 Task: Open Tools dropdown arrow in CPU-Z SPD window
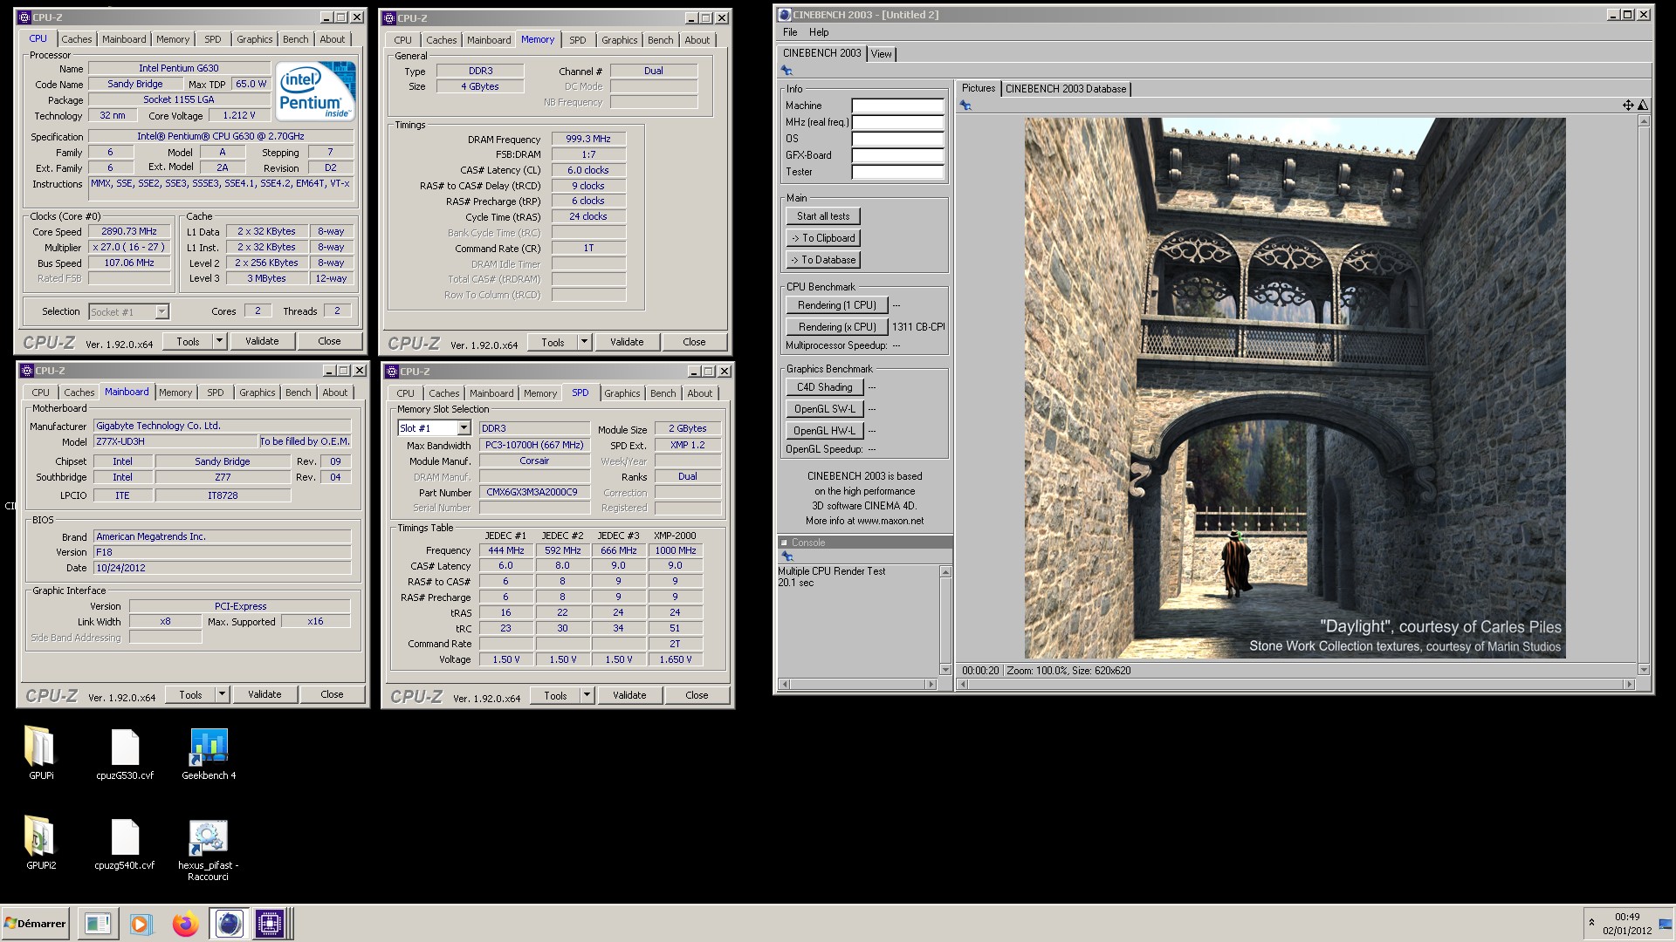click(587, 695)
